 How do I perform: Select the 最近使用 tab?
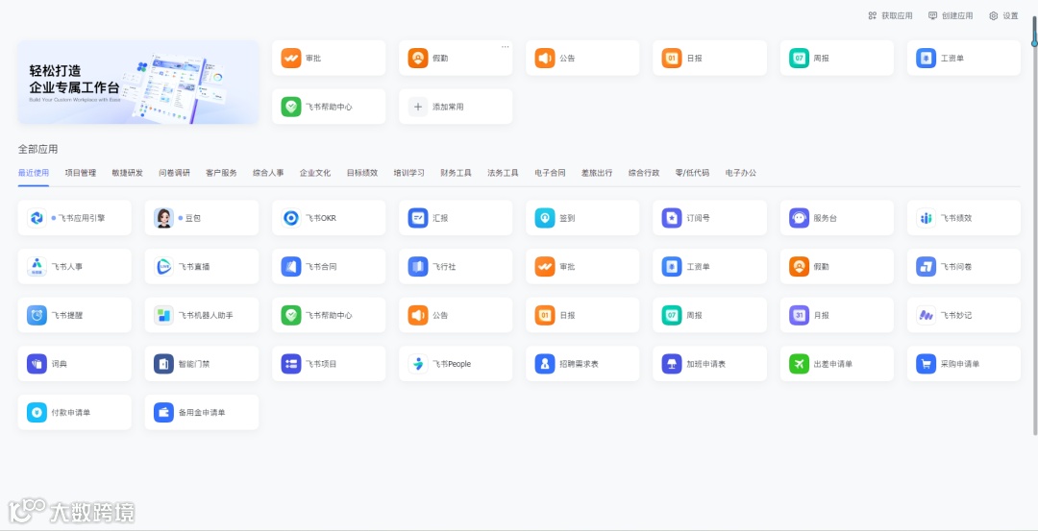[x=33, y=173]
